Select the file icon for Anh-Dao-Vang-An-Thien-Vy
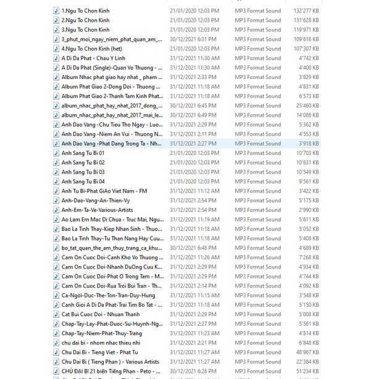Image resolution: width=379 pixels, height=379 pixels. click(56, 201)
